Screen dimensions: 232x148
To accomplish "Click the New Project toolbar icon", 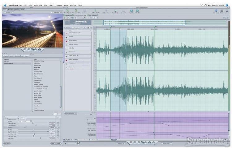I will (x=67, y=11).
